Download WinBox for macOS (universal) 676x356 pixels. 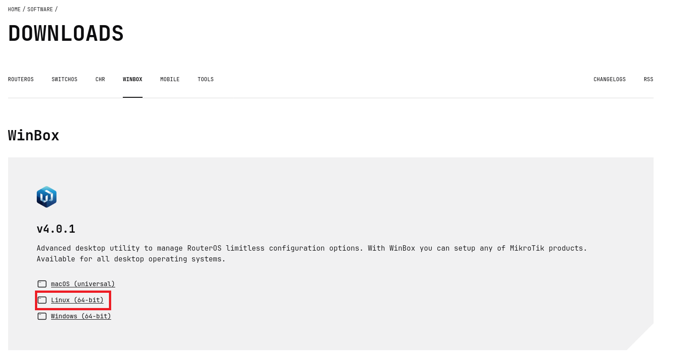(83, 284)
